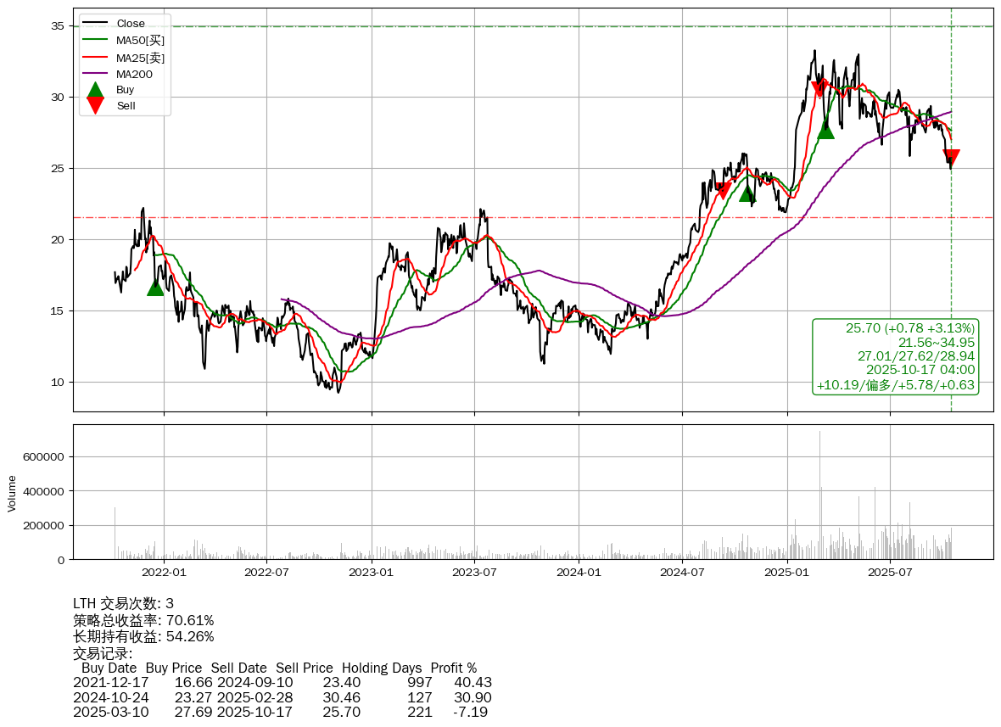
Task: Click the Profit % column header
Action: (453, 668)
